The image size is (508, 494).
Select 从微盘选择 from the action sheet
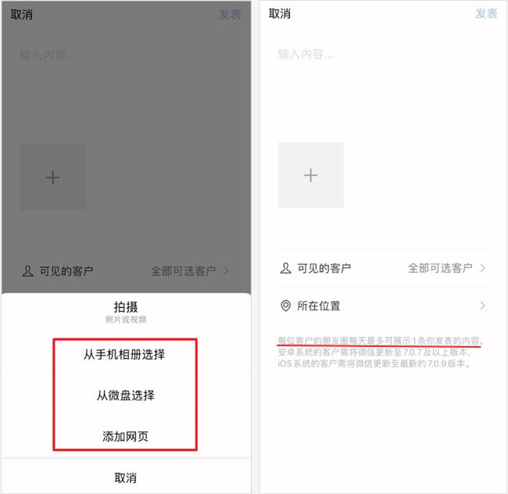[x=125, y=396]
